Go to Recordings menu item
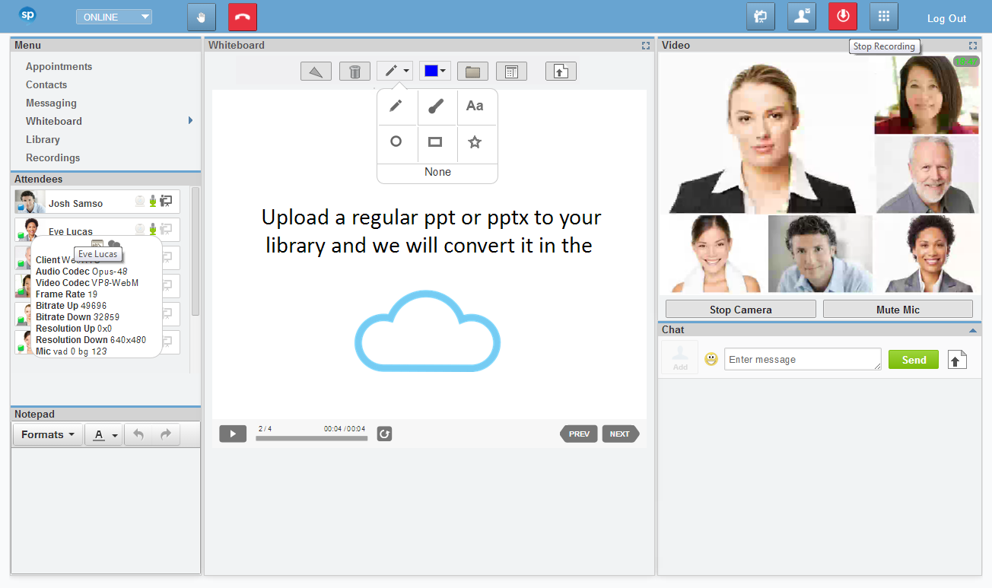The height and width of the screenshot is (588, 992). pyautogui.click(x=52, y=158)
